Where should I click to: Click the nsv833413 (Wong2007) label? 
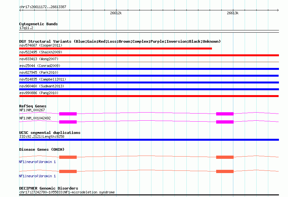(x=39, y=59)
